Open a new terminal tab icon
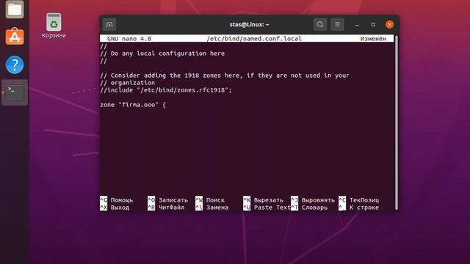The width and height of the screenshot is (470, 264). 109,24
